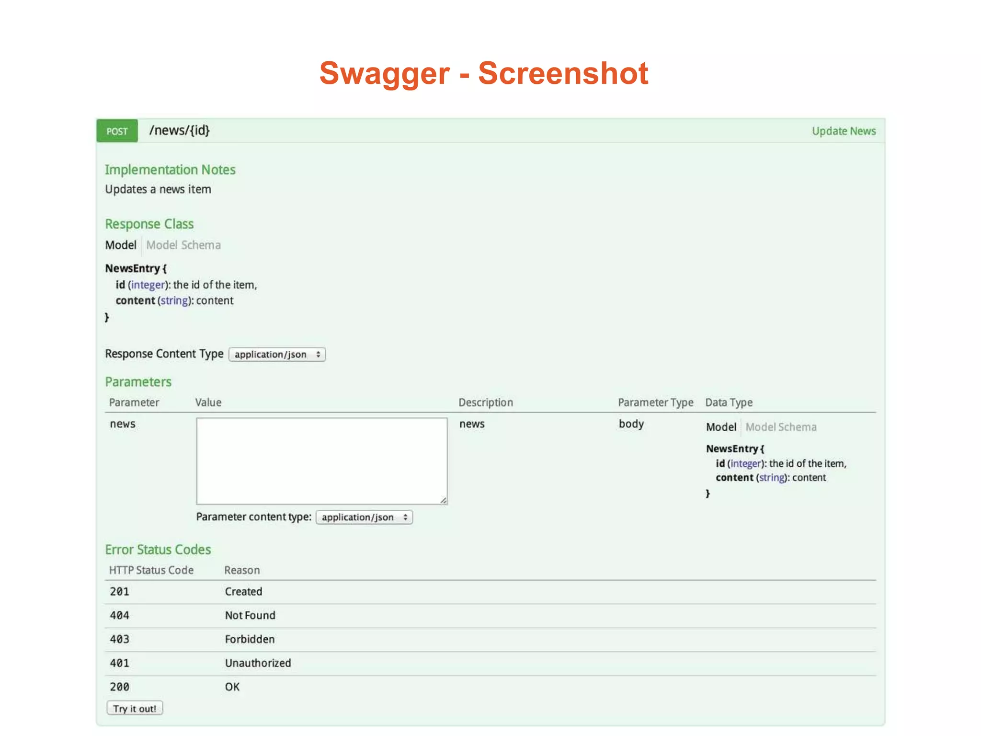Click the 'Reason' column header

pos(242,570)
